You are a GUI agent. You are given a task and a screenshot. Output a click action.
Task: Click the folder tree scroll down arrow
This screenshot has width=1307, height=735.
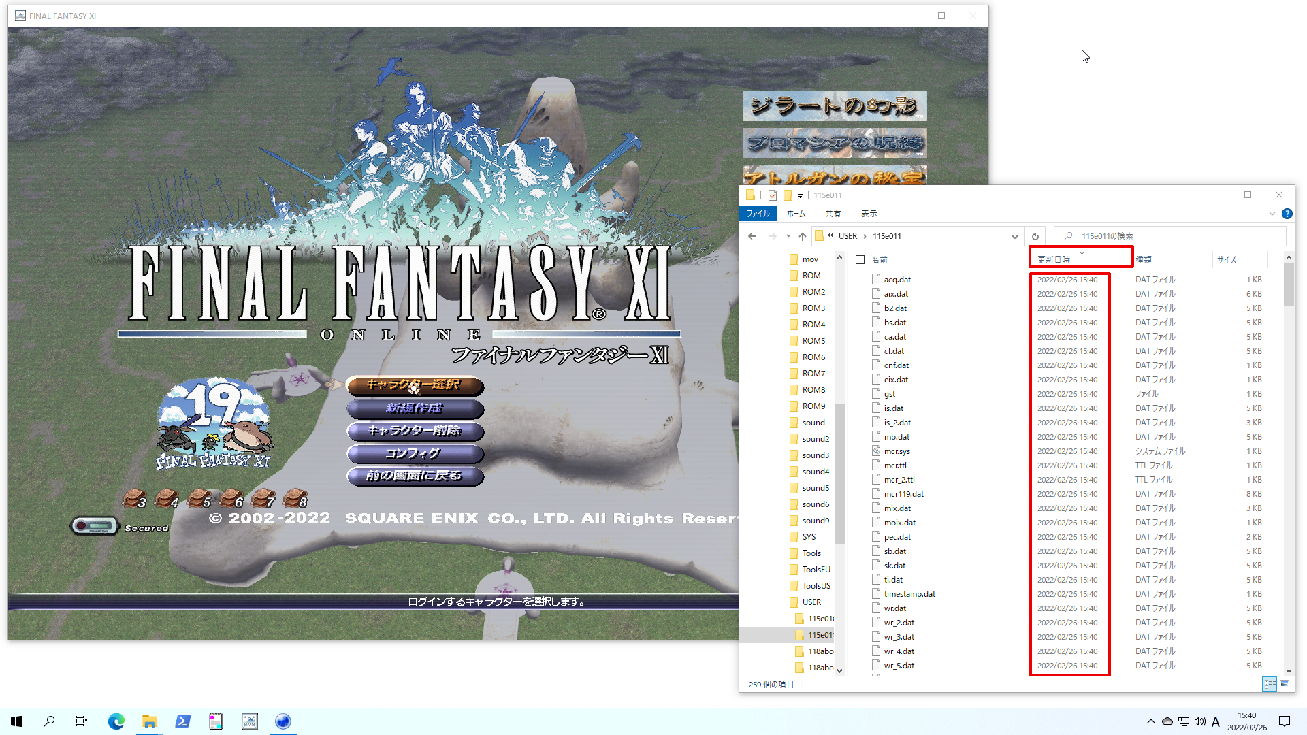(839, 671)
